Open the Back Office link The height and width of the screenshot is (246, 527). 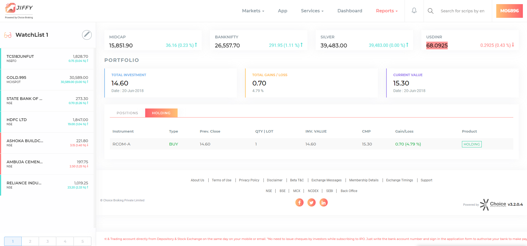click(x=349, y=191)
